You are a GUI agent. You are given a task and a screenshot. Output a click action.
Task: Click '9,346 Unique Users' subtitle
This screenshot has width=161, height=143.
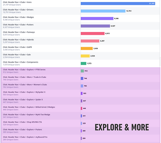[x=11, y=20]
